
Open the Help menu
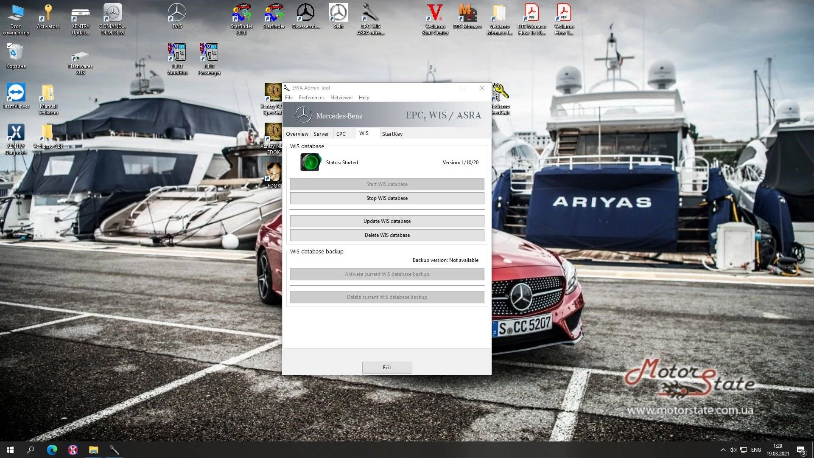pyautogui.click(x=364, y=98)
